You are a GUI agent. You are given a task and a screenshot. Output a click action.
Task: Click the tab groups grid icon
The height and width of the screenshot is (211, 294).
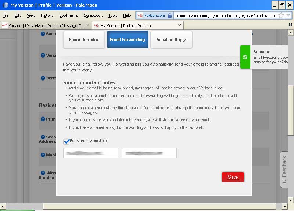pos(290,25)
